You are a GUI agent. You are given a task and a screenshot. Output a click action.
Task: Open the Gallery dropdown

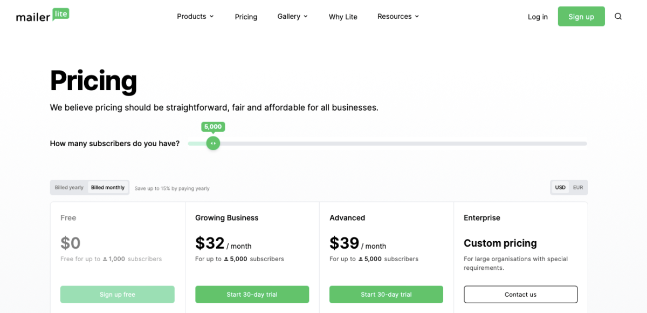point(292,16)
